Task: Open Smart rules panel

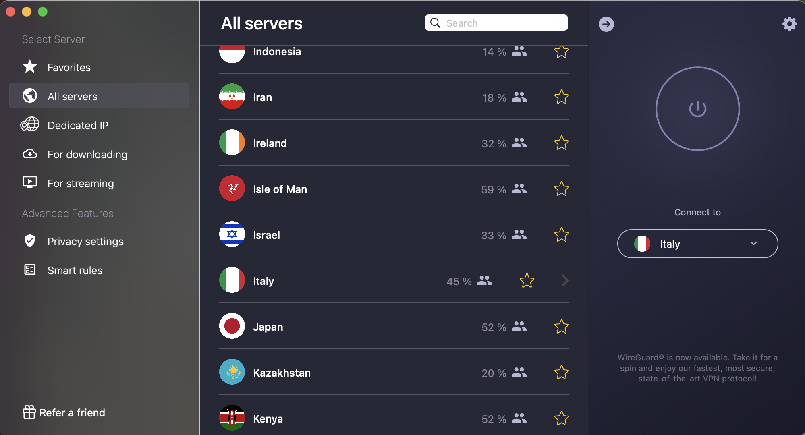Action: (x=75, y=270)
